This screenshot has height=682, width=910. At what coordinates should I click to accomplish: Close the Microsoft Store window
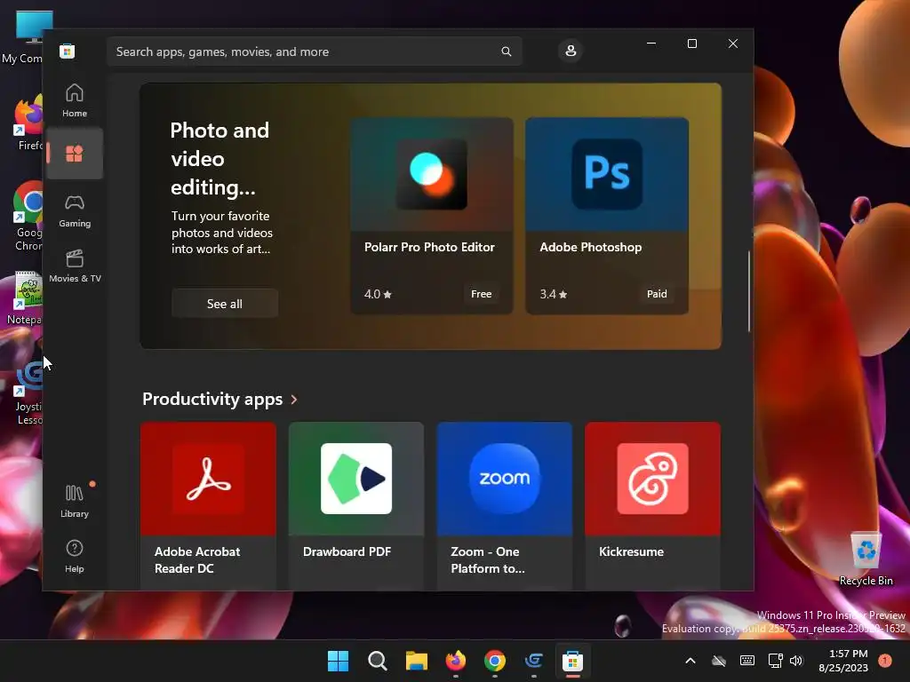point(733,44)
